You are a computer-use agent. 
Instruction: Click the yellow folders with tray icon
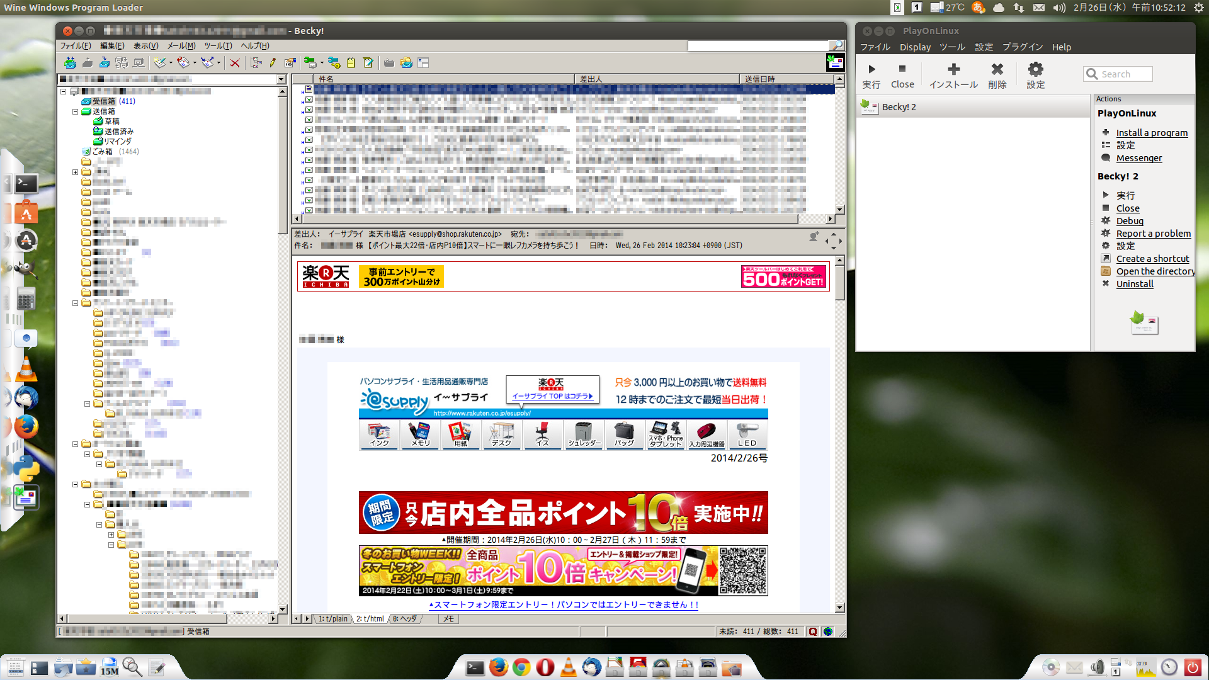click(406, 62)
